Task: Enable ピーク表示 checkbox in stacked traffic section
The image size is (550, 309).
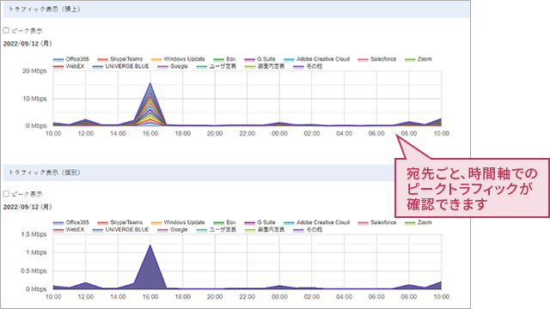Action: coord(6,31)
